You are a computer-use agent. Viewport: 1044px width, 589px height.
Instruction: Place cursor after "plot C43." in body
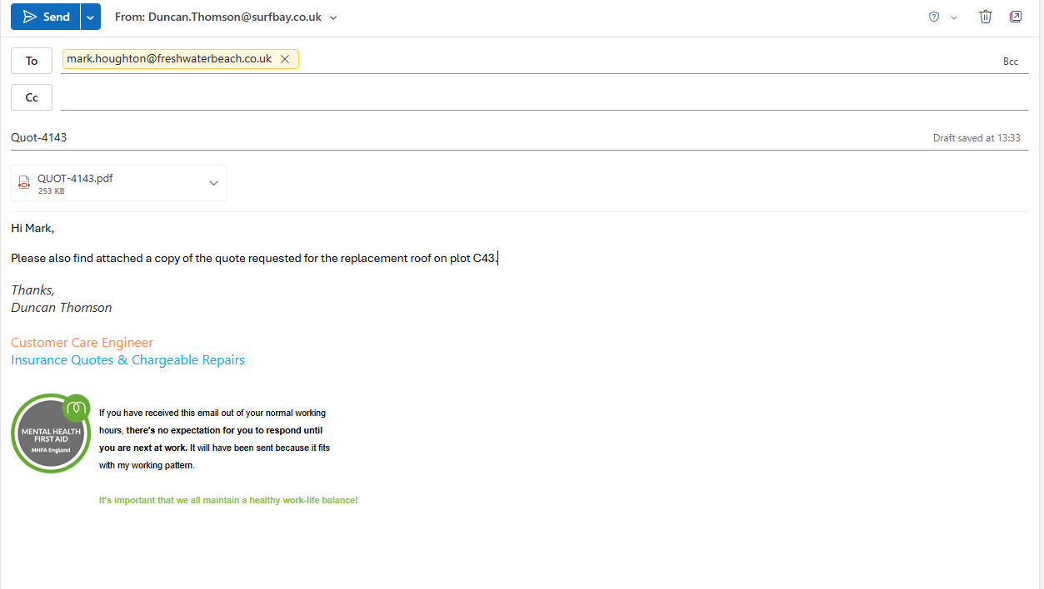498,258
